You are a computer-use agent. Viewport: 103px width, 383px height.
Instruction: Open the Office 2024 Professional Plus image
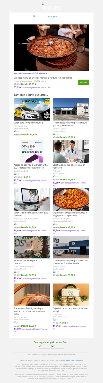tap(32, 151)
